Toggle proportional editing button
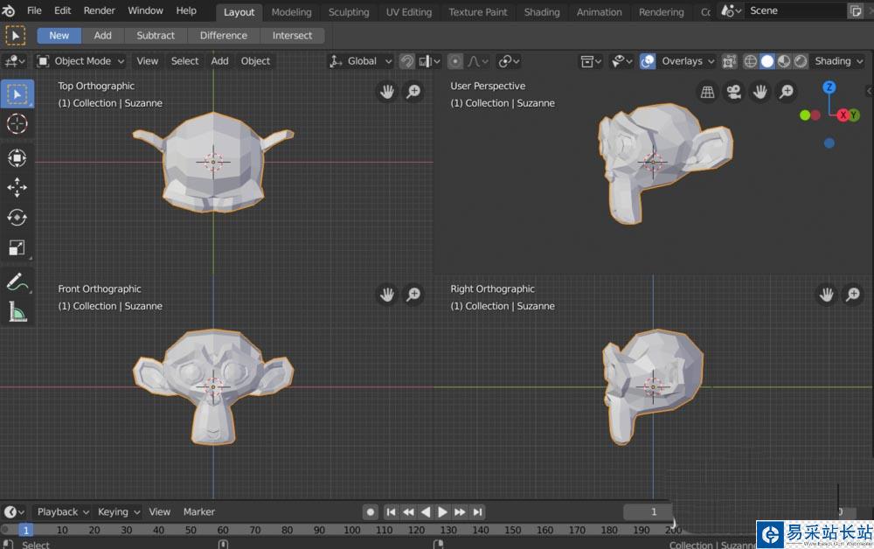Image resolution: width=874 pixels, height=549 pixels. (455, 61)
